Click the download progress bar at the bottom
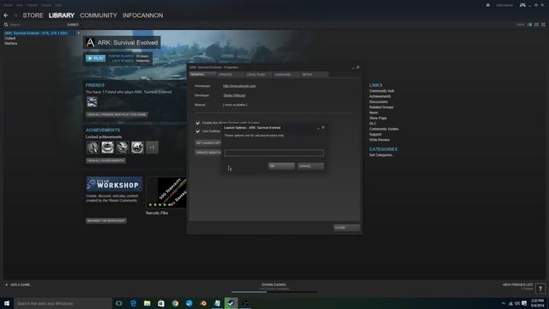Viewport: 549px width, 309px height. coord(274,292)
